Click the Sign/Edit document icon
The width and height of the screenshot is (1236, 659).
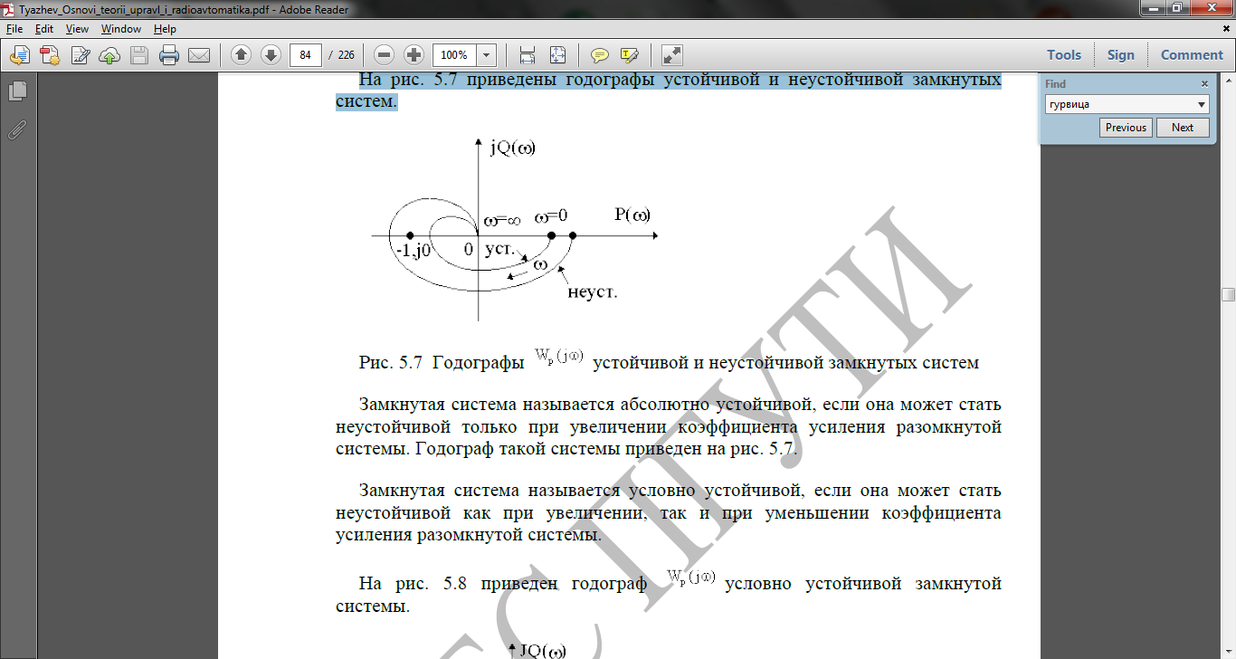(80, 55)
